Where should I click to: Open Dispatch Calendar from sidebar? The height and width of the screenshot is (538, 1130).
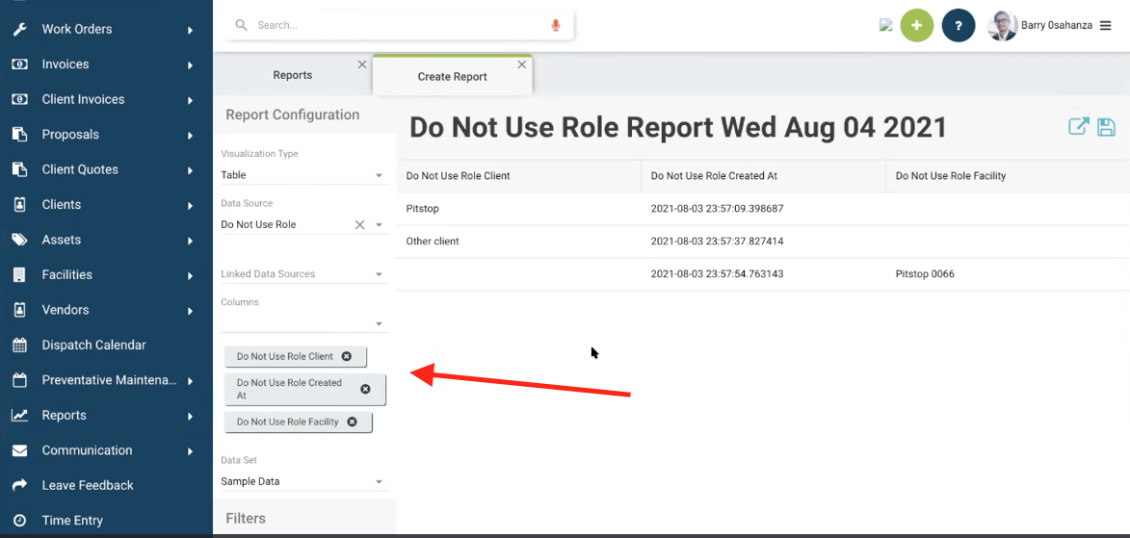tap(93, 345)
